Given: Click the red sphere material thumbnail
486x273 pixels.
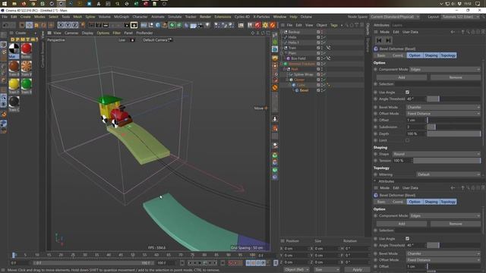Looking at the screenshot, I should tap(27, 49).
